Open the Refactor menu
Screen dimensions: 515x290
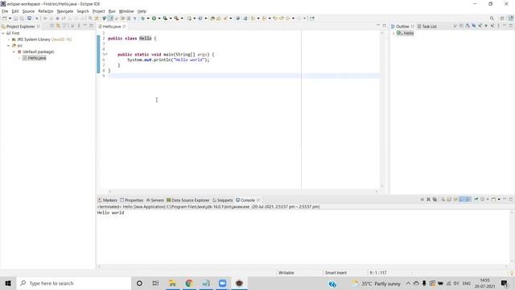46,11
